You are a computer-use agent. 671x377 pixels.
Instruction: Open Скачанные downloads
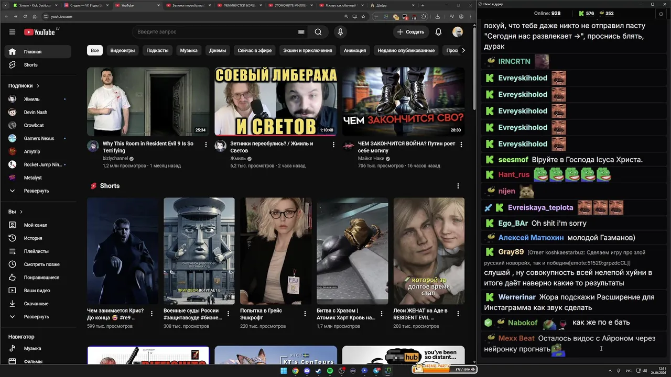pyautogui.click(x=38, y=304)
